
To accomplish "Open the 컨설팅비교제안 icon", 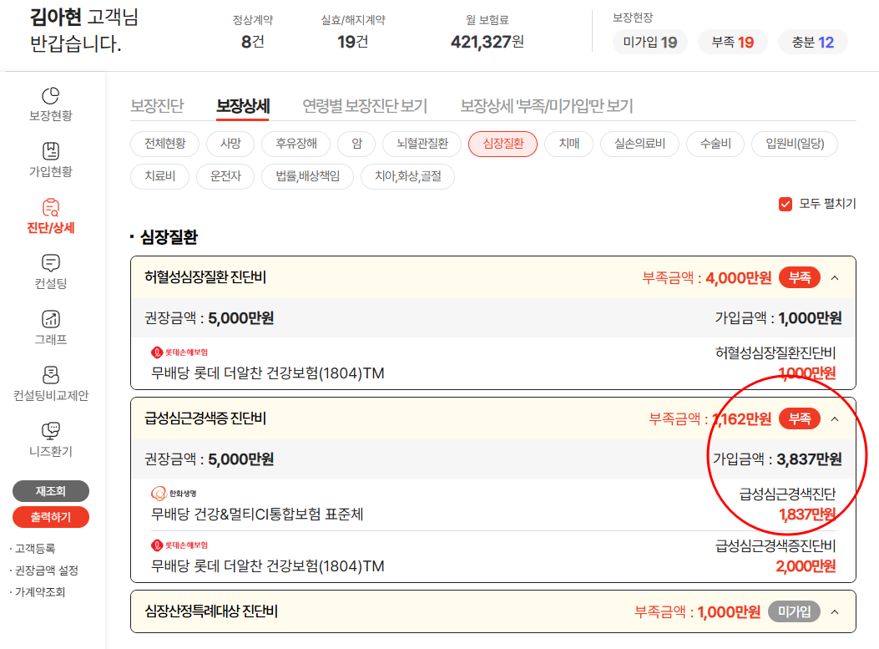I will (51, 374).
